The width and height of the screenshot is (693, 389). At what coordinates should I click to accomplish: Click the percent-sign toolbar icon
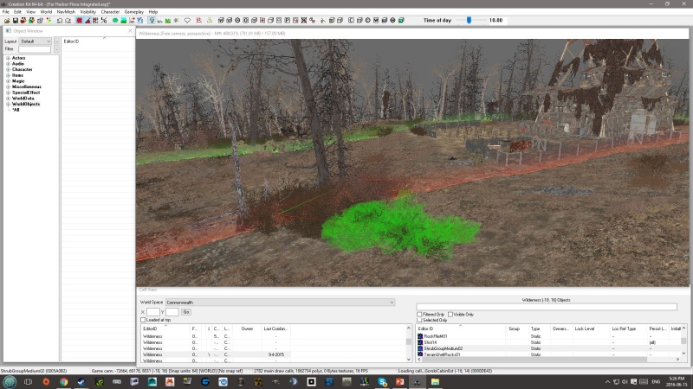[104, 20]
